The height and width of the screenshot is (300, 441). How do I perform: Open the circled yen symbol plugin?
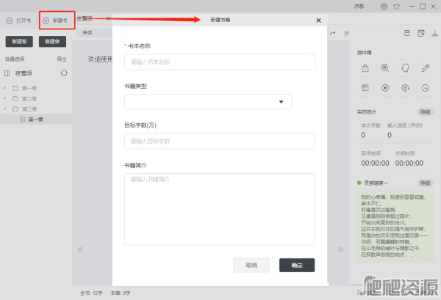pyautogui.click(x=385, y=88)
